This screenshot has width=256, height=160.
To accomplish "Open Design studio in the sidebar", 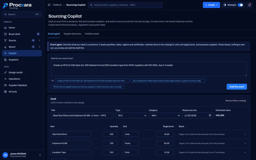I will pos(22,72).
